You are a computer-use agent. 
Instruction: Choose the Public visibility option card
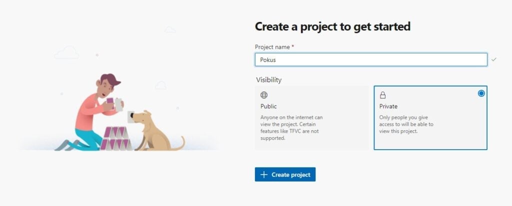point(311,118)
